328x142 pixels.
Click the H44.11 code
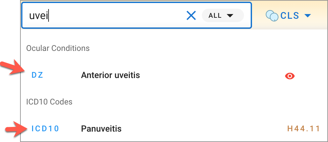point(303,129)
